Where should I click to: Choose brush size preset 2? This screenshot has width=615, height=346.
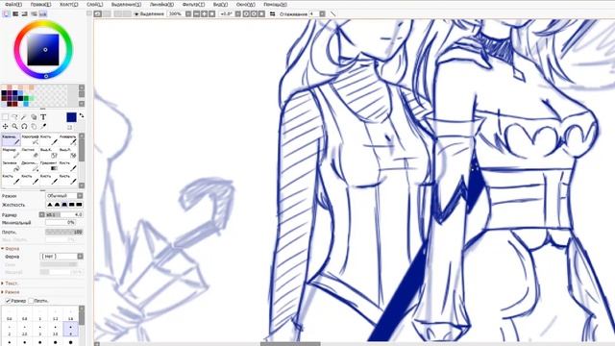[9, 330]
